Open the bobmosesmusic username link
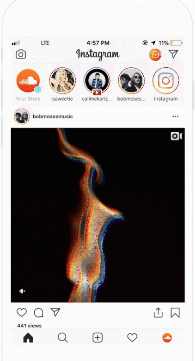Image resolution: width=195 pixels, height=361 pixels. (x=53, y=116)
